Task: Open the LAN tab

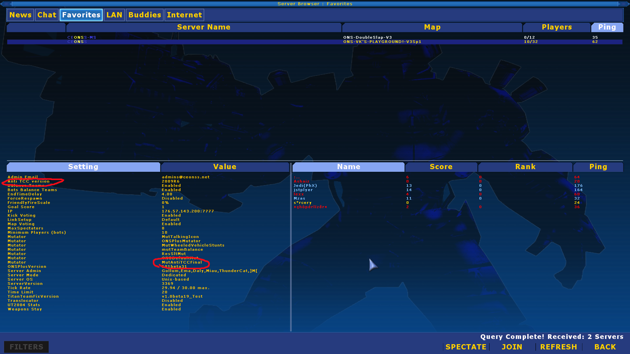Action: coord(114,15)
